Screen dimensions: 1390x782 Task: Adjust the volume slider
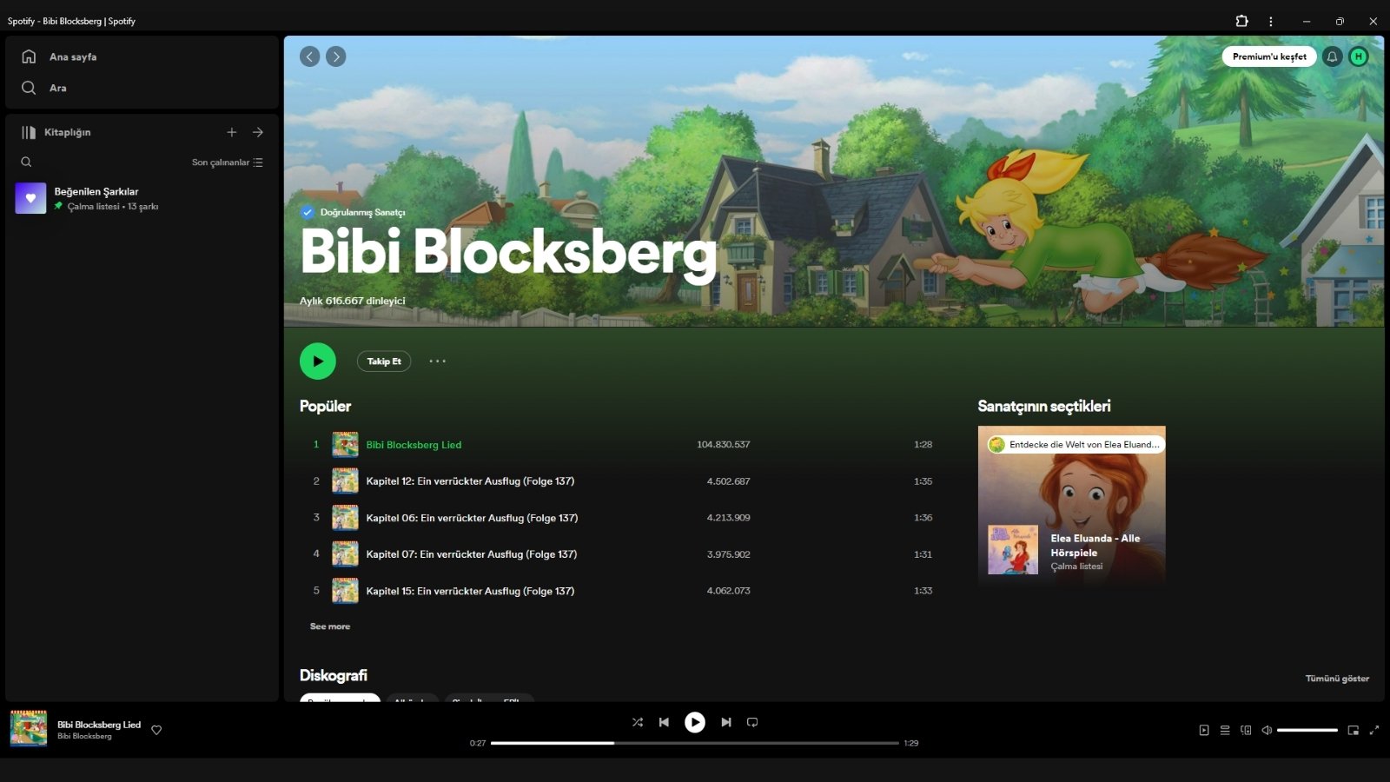[x=1307, y=731]
